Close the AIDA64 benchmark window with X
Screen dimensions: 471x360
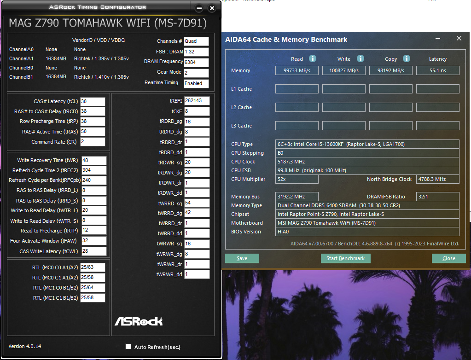[x=459, y=38]
